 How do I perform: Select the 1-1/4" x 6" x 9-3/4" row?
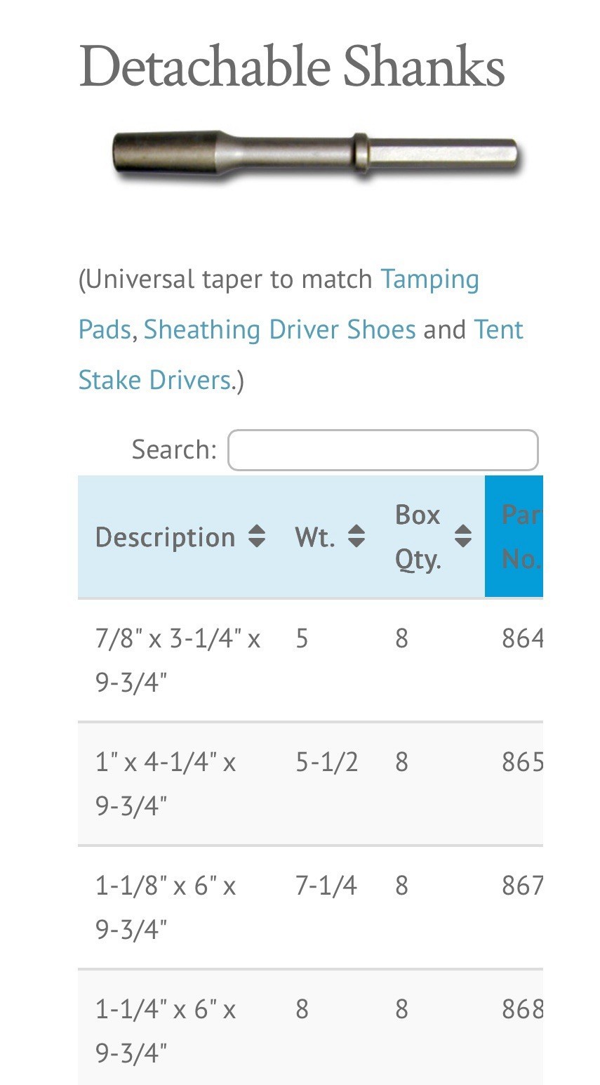(310, 1027)
